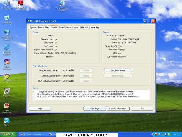Click the Help button
Screen dimensions: 182x137
point(40,109)
